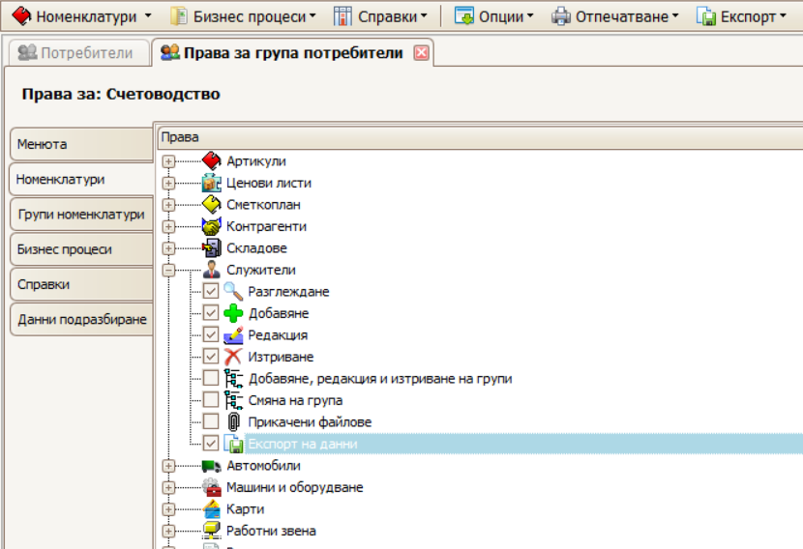The width and height of the screenshot is (803, 549).
Task: Open the Справки toolbar menu
Action: coord(380,16)
